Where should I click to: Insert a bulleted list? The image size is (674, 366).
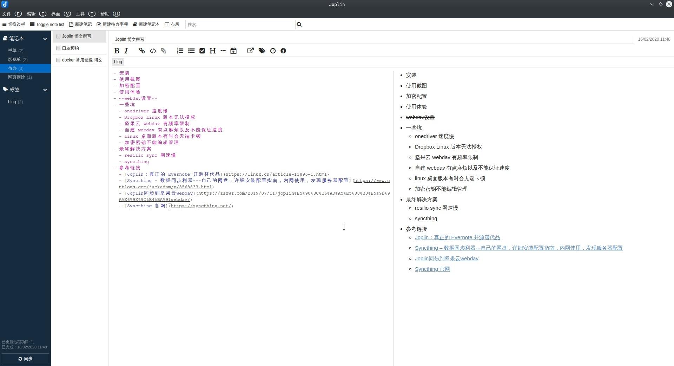191,51
